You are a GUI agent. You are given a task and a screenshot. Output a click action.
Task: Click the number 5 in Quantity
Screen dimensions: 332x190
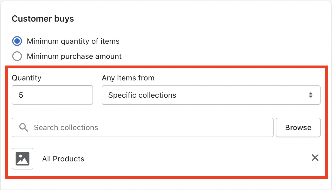(x=21, y=95)
